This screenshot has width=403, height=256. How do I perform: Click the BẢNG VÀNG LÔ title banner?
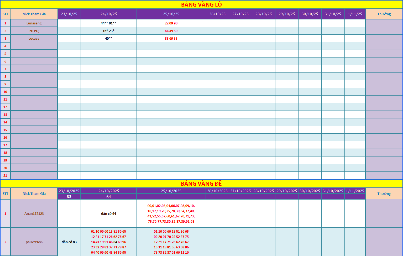point(201,4)
